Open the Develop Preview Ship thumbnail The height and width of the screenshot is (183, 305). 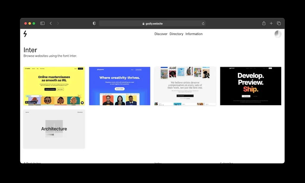pos(250,86)
